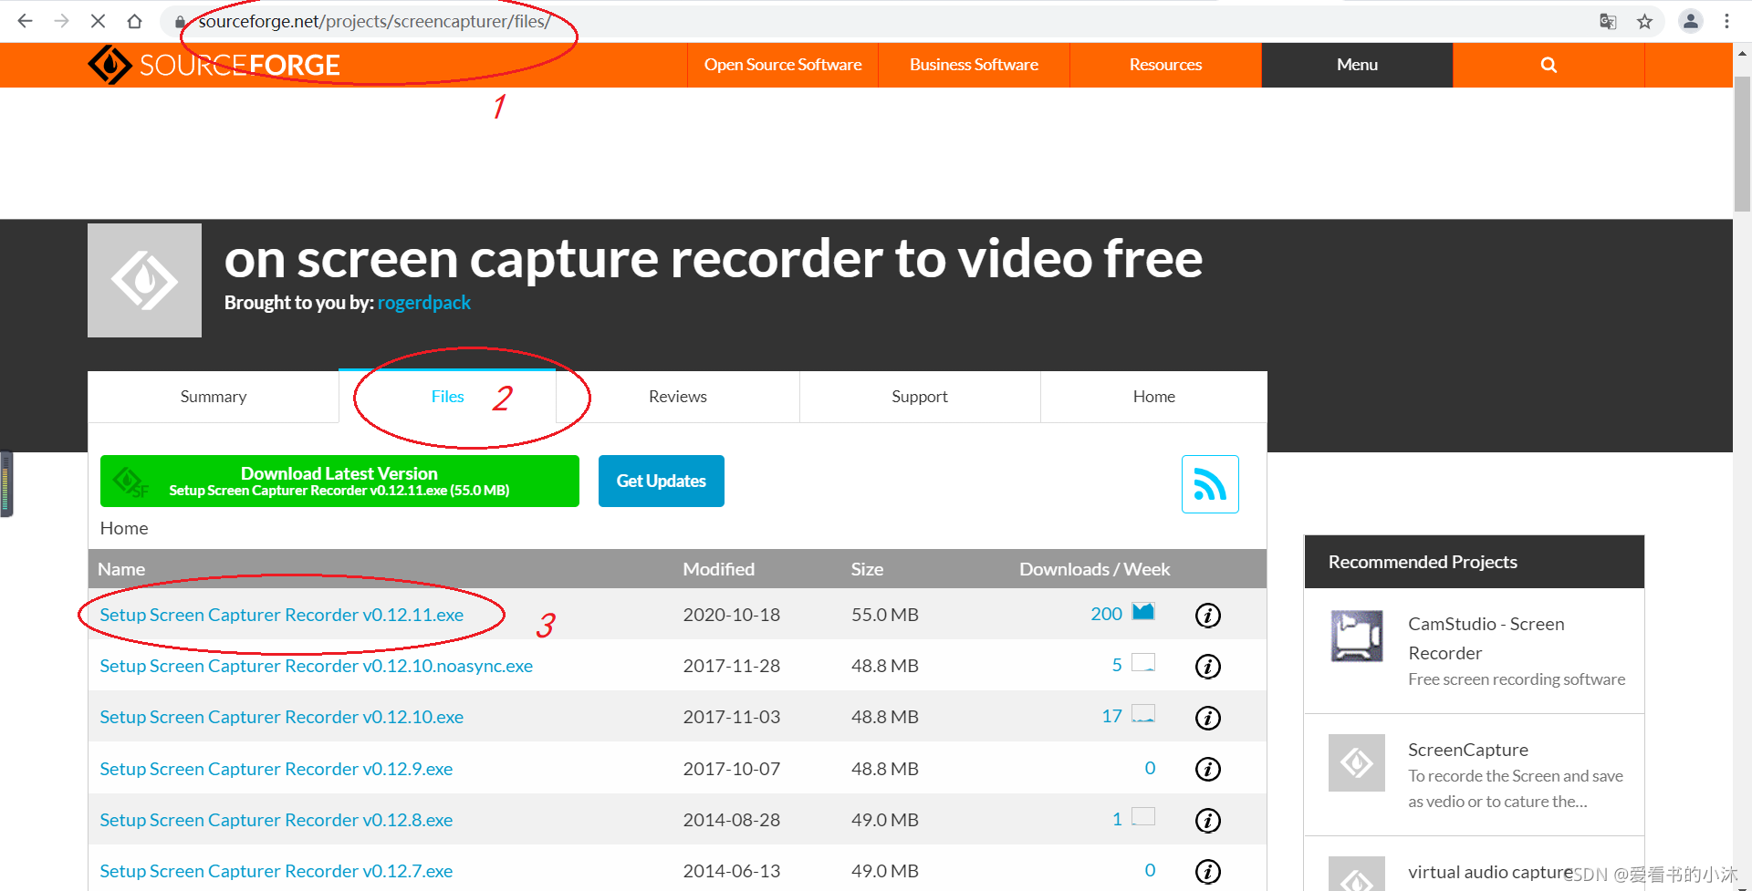Show info for v0.12.10.noasync.exe file
This screenshot has height=891, width=1752.
[1207, 667]
